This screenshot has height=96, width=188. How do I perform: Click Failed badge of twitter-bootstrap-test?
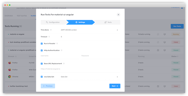[x=176, y=86]
